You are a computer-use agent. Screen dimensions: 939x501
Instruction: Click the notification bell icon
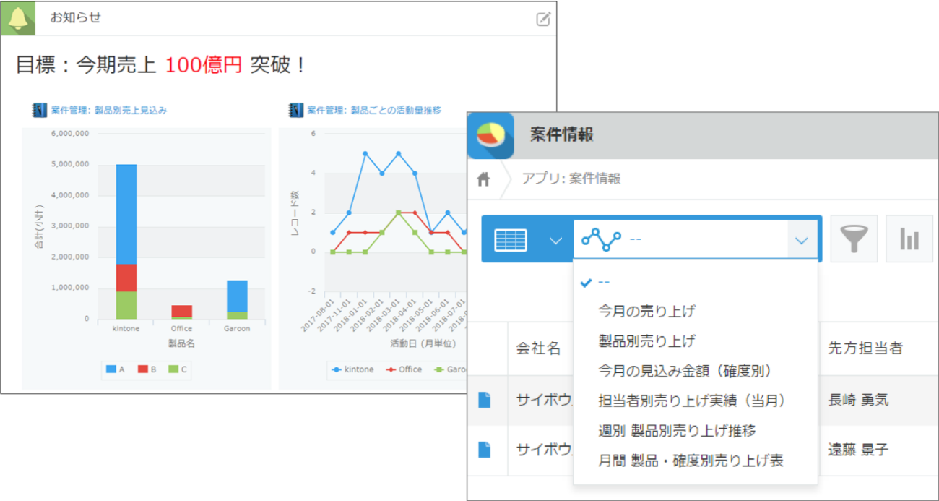[x=17, y=18]
